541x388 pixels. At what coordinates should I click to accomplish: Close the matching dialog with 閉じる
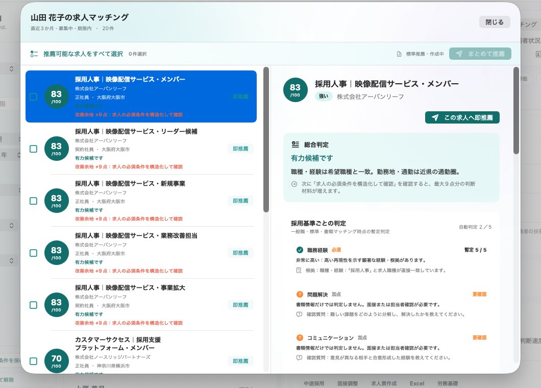point(495,22)
